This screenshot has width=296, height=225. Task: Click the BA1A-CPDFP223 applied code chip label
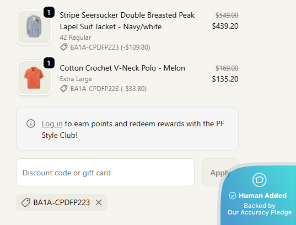[62, 202]
